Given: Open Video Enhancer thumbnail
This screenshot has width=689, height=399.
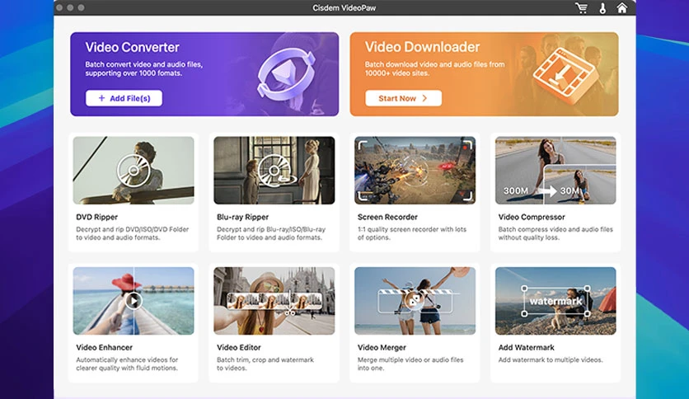Looking at the screenshot, I should [x=134, y=301].
